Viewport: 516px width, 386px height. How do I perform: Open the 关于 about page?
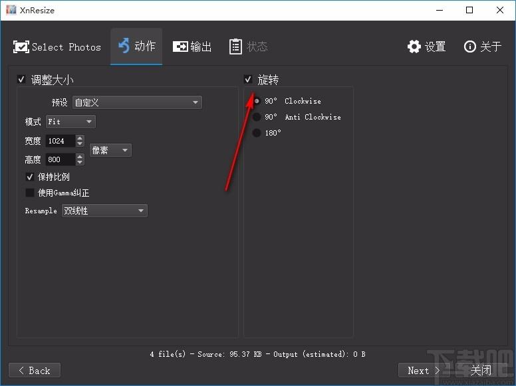pos(483,47)
